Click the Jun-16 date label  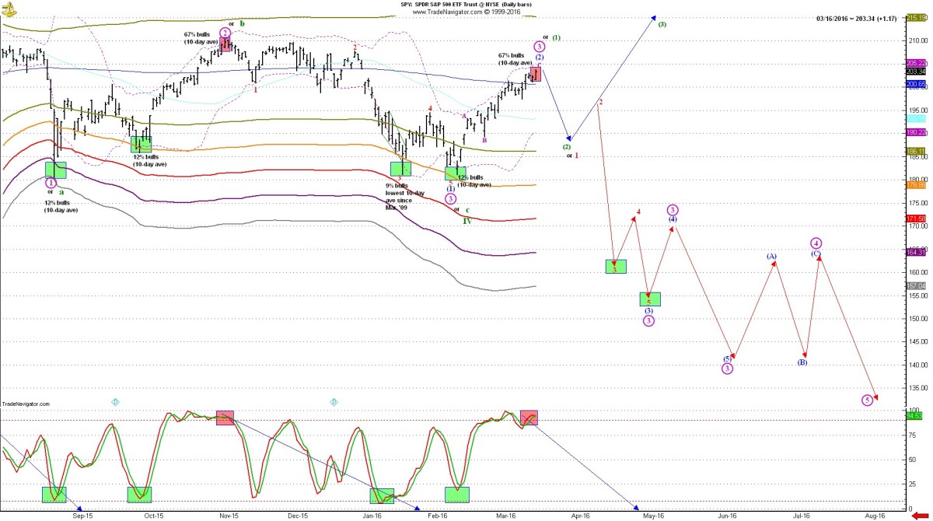coord(727,515)
